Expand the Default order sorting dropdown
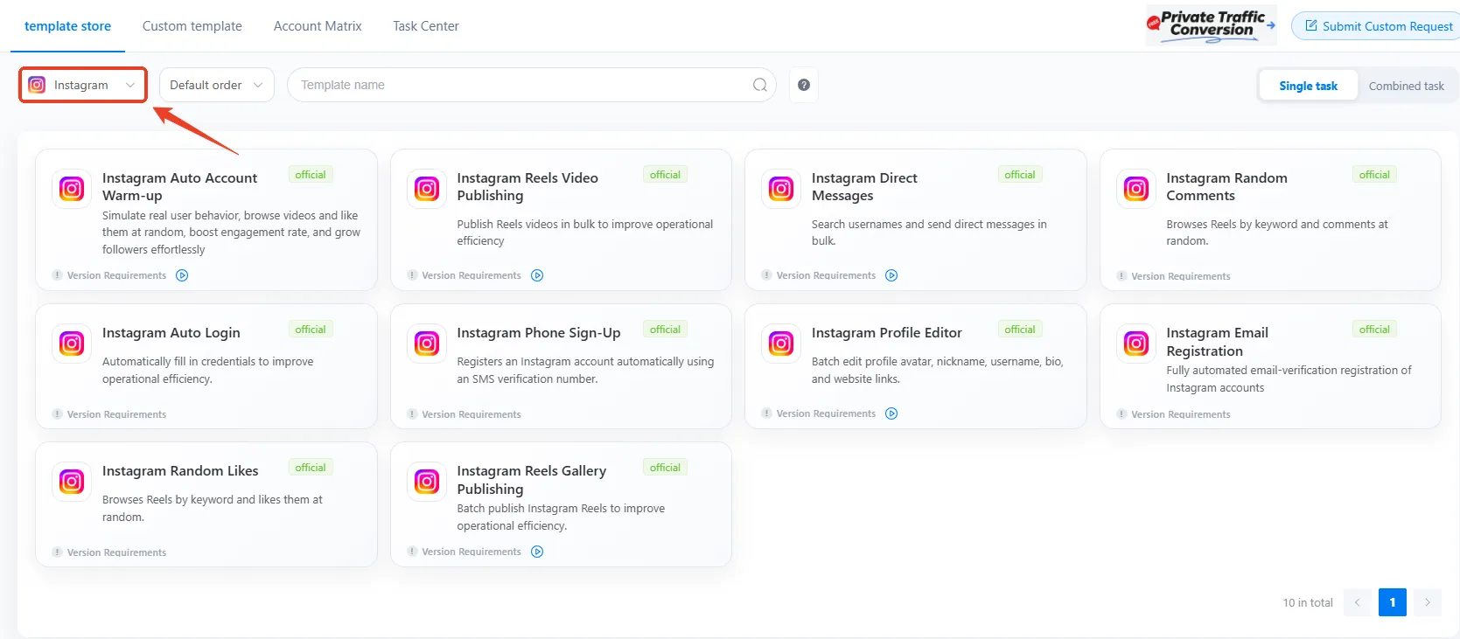 (x=216, y=85)
